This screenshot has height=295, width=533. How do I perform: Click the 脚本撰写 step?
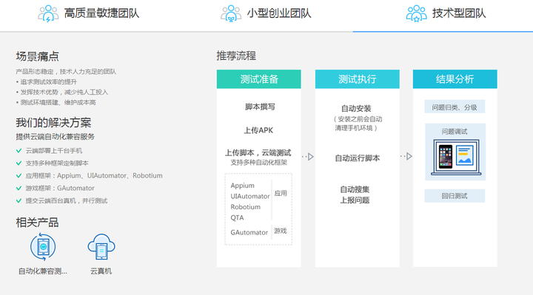260,107
